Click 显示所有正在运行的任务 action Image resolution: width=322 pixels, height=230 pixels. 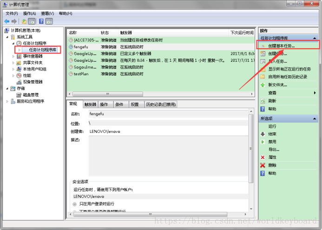coord(289,69)
